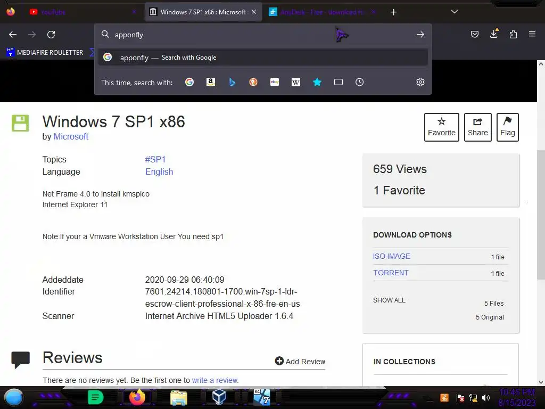Click the forward navigation arrow
The height and width of the screenshot is (409, 545).
click(x=32, y=35)
